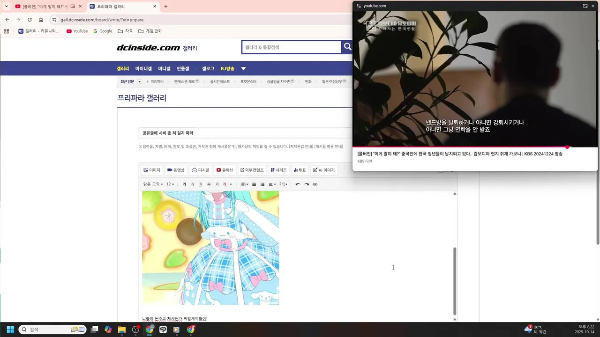Open a new browser tab

point(165,7)
